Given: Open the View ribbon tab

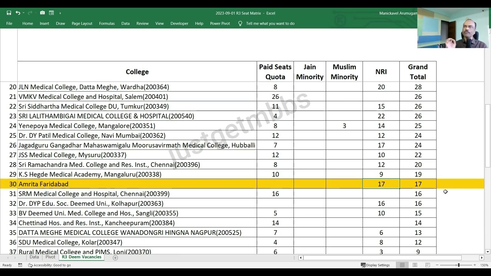Looking at the screenshot, I should (160, 23).
